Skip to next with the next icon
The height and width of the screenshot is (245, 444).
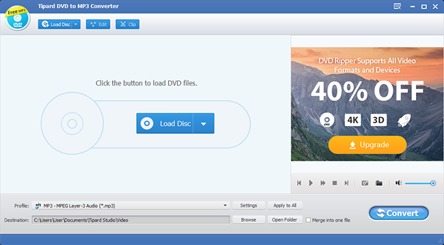tap(346, 183)
